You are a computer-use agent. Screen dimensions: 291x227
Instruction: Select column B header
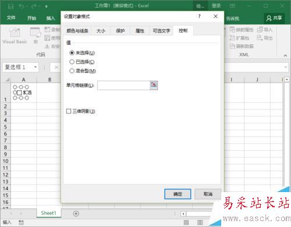tap(49, 80)
